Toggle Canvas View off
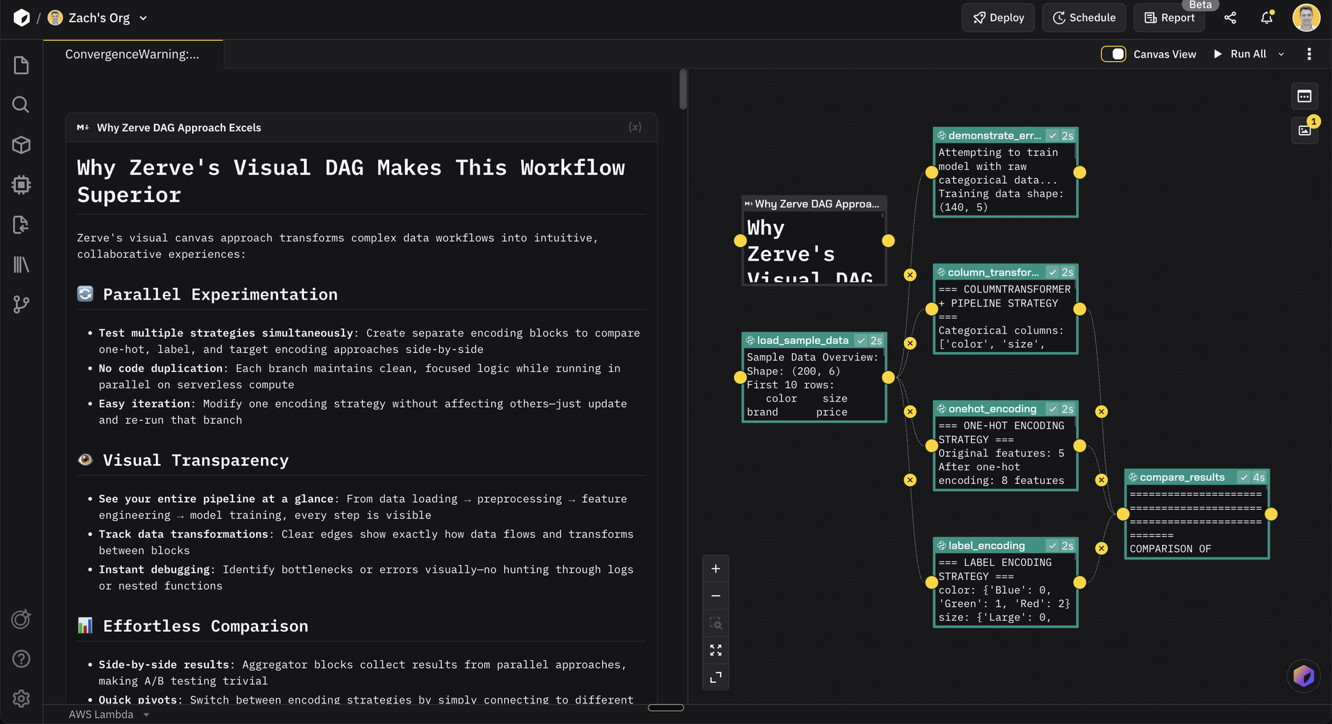This screenshot has height=724, width=1332. [x=1113, y=53]
